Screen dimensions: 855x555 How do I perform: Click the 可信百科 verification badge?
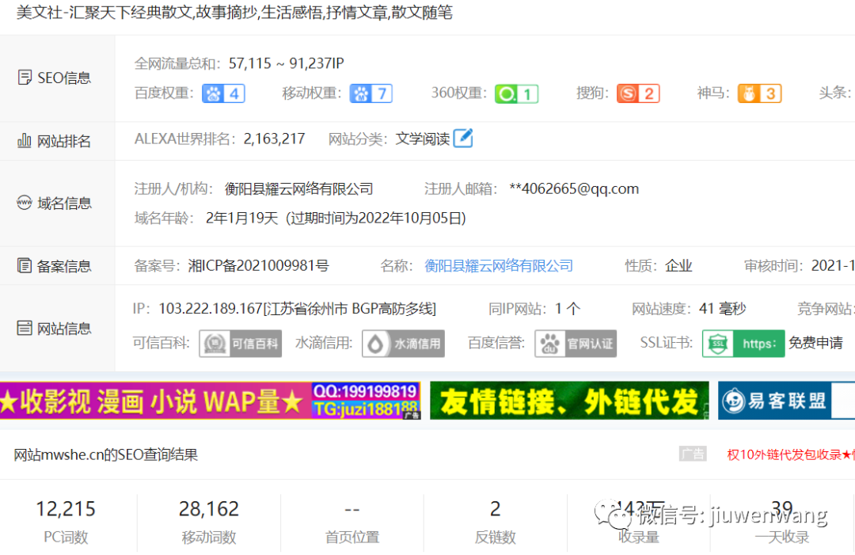[240, 344]
